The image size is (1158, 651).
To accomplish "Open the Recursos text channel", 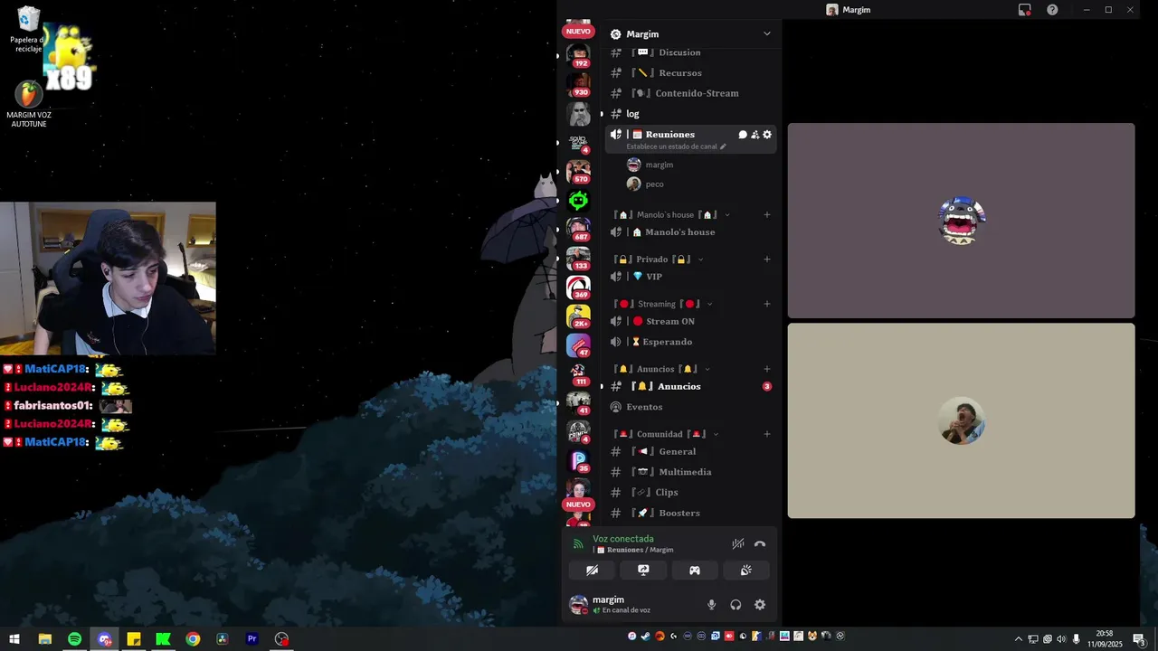I will pos(691,73).
